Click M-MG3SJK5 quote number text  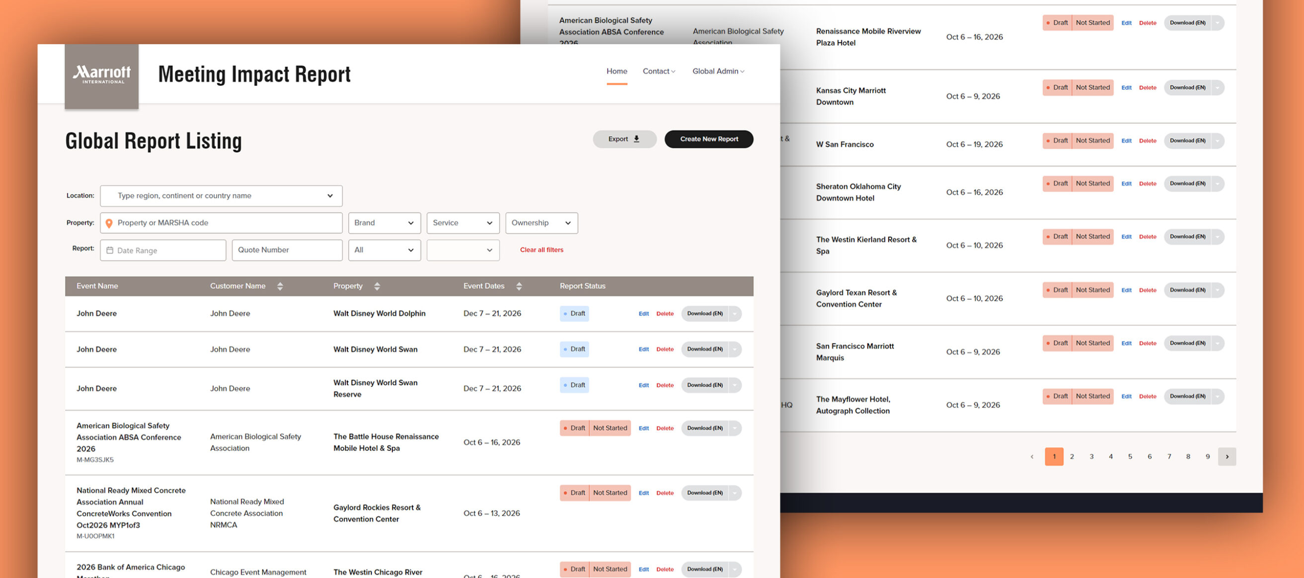click(x=95, y=460)
